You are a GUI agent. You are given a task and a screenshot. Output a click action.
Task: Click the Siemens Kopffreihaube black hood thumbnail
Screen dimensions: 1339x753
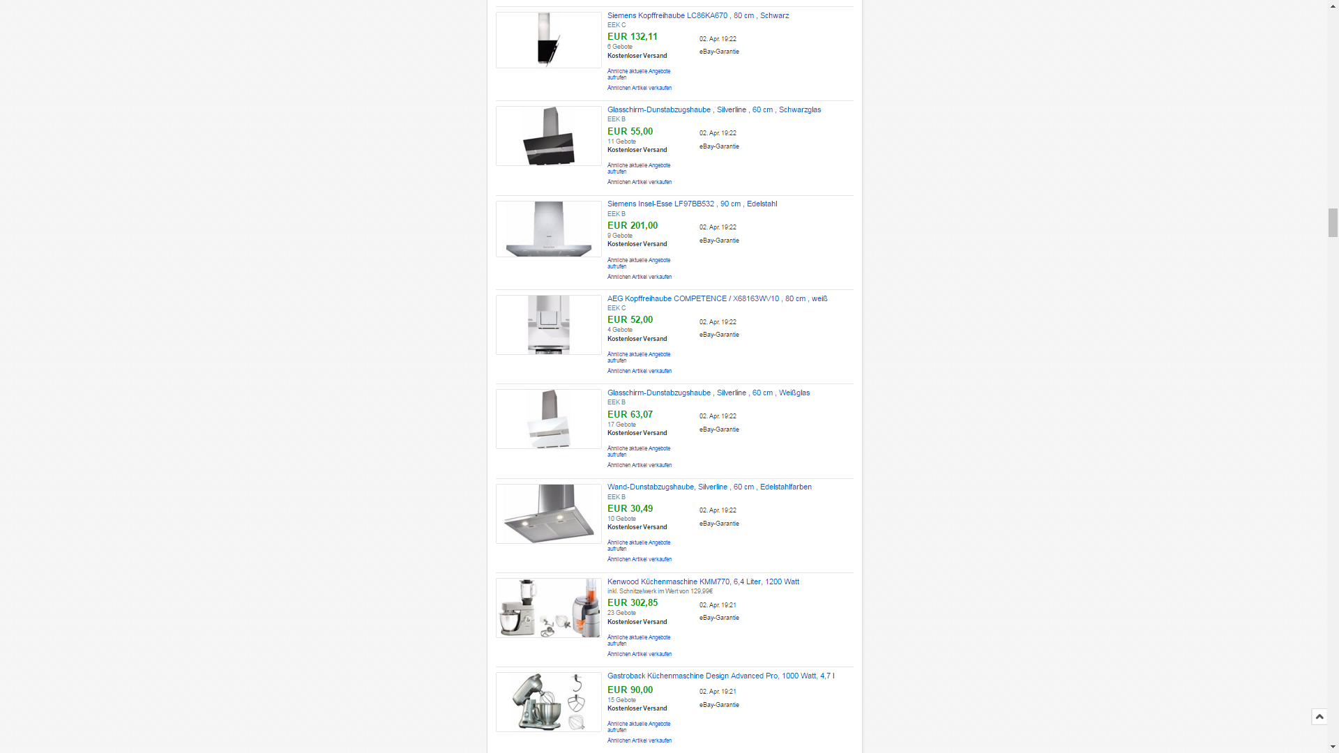pyautogui.click(x=549, y=40)
